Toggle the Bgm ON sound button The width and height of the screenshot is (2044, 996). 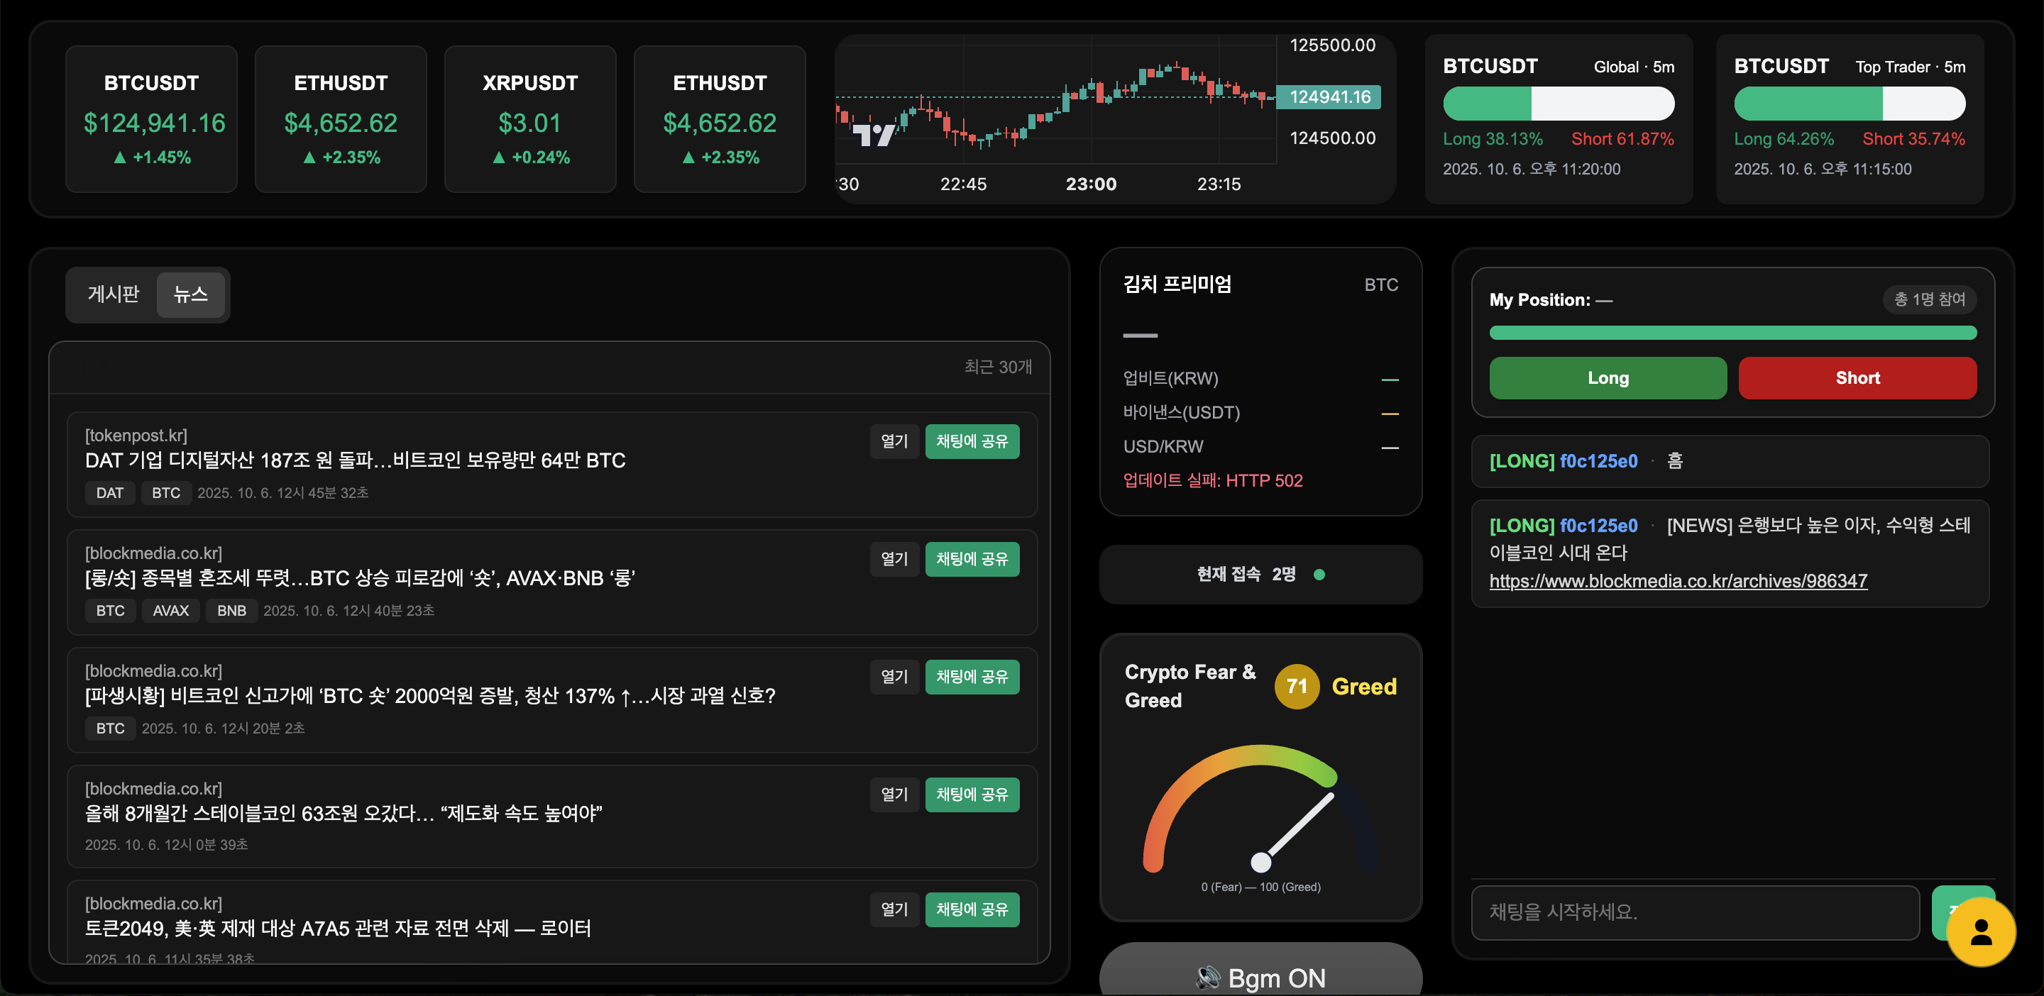pos(1260,977)
